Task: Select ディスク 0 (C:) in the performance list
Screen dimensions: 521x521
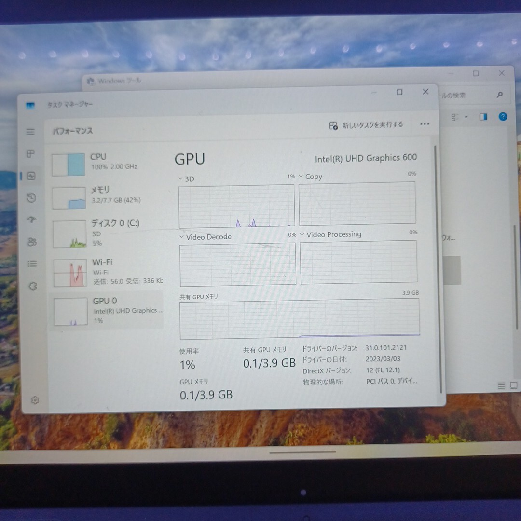Action: point(107,233)
